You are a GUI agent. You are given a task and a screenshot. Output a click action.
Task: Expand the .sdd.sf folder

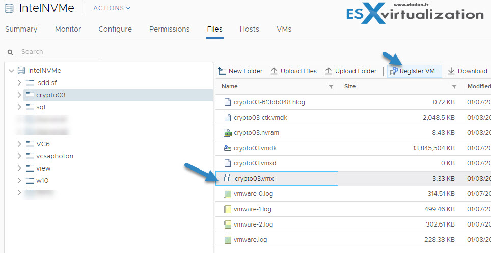[19, 83]
